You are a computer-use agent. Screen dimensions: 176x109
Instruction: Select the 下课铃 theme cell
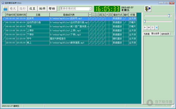tap(38, 35)
